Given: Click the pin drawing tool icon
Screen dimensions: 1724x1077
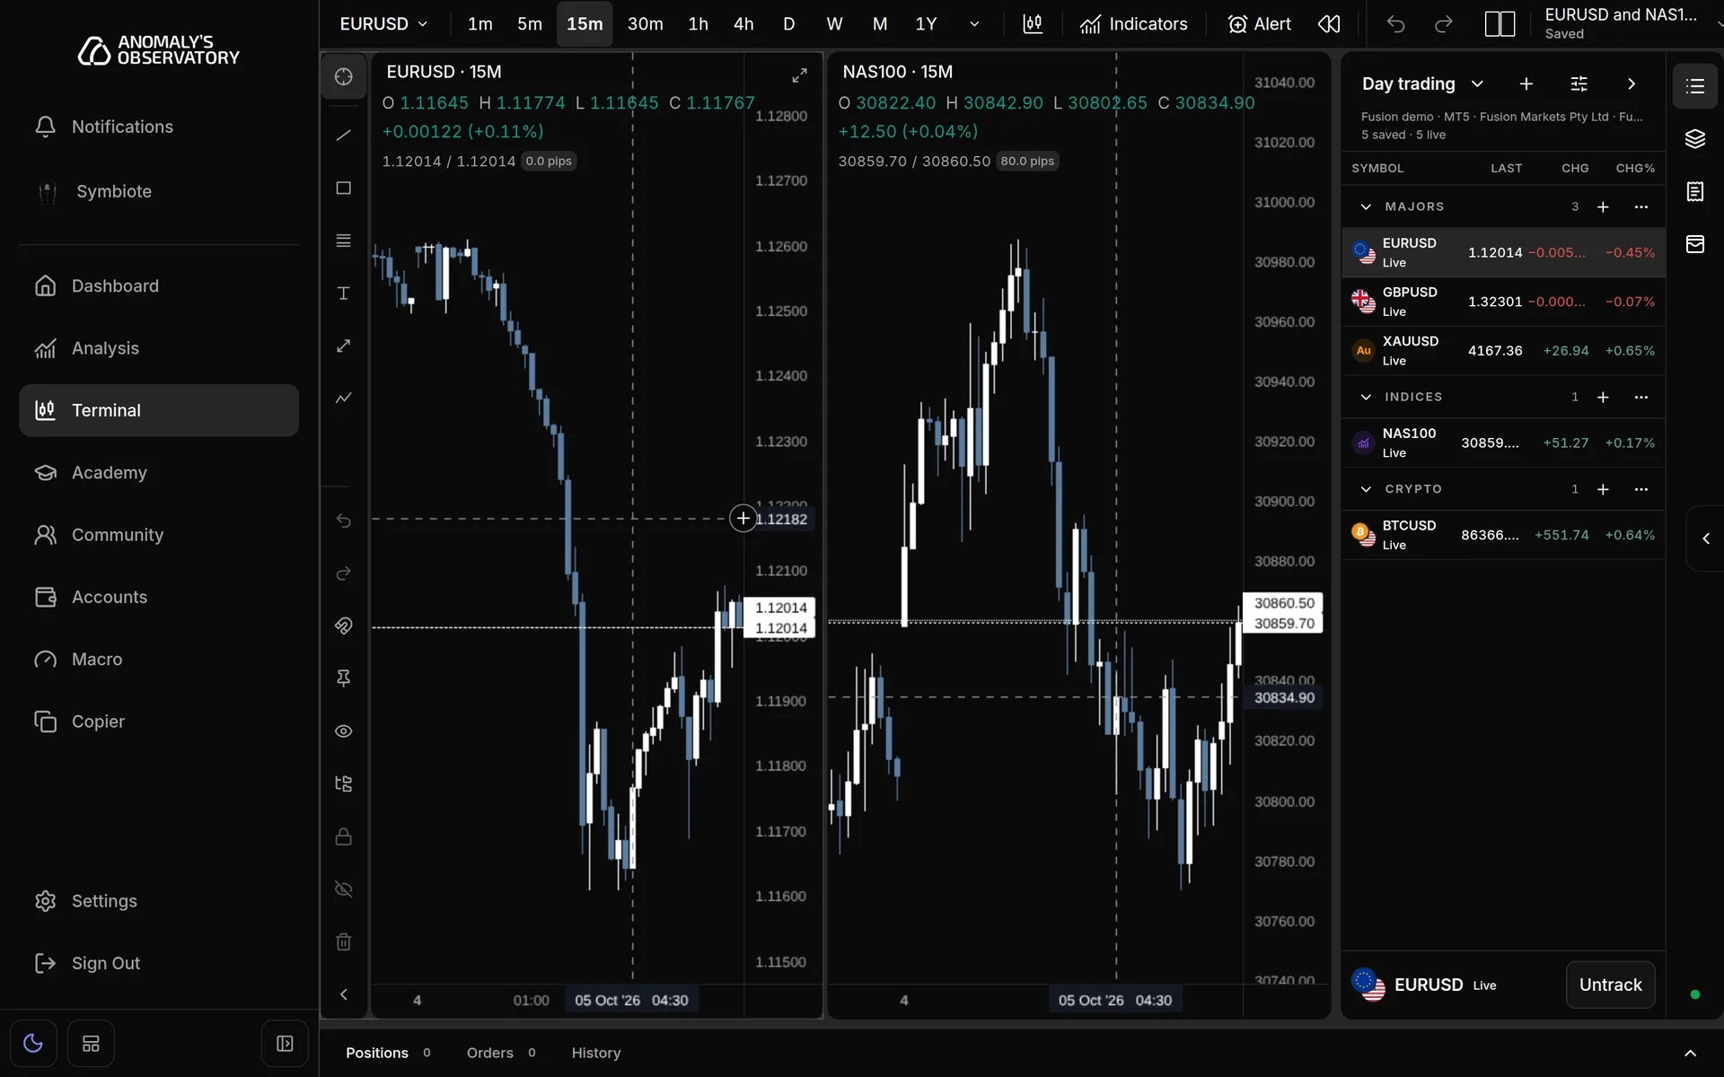Looking at the screenshot, I should pos(344,678).
